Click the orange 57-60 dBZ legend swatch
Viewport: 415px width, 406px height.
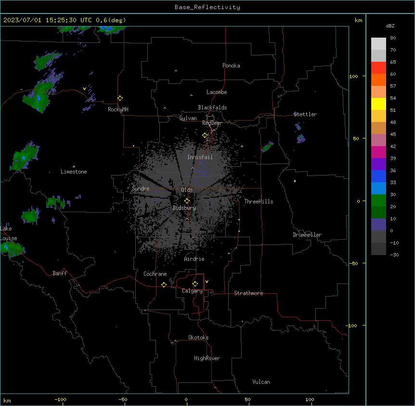(378, 80)
